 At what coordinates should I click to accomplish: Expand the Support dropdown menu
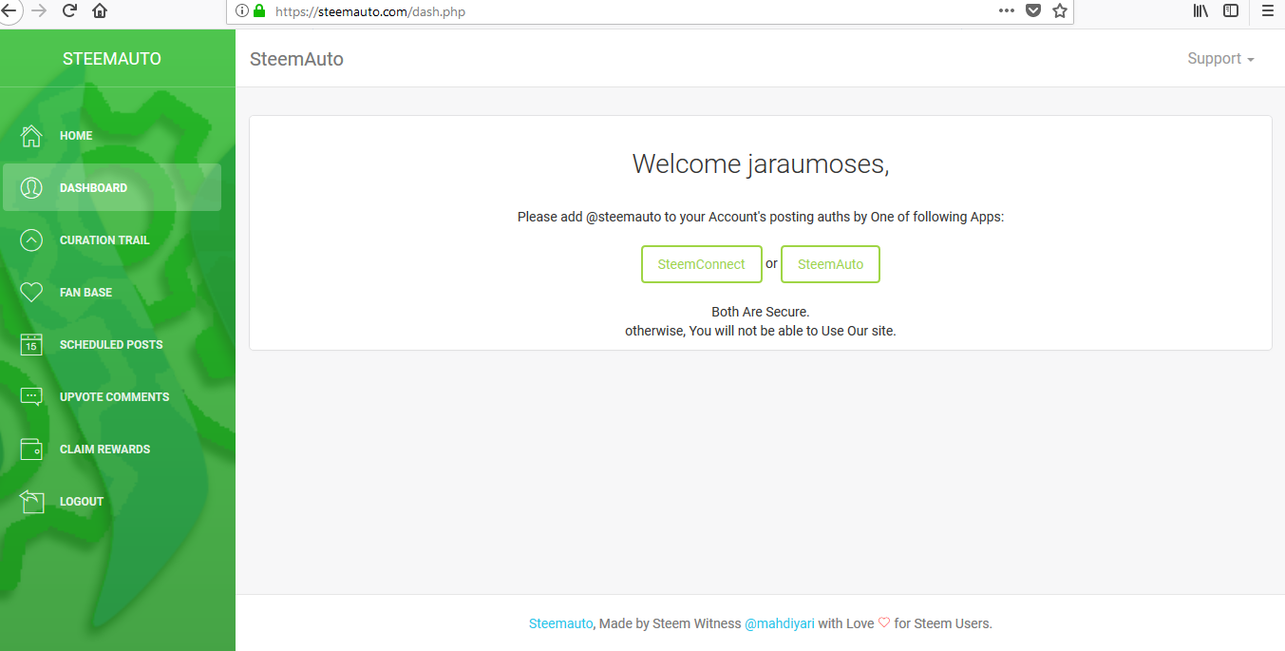click(1220, 59)
